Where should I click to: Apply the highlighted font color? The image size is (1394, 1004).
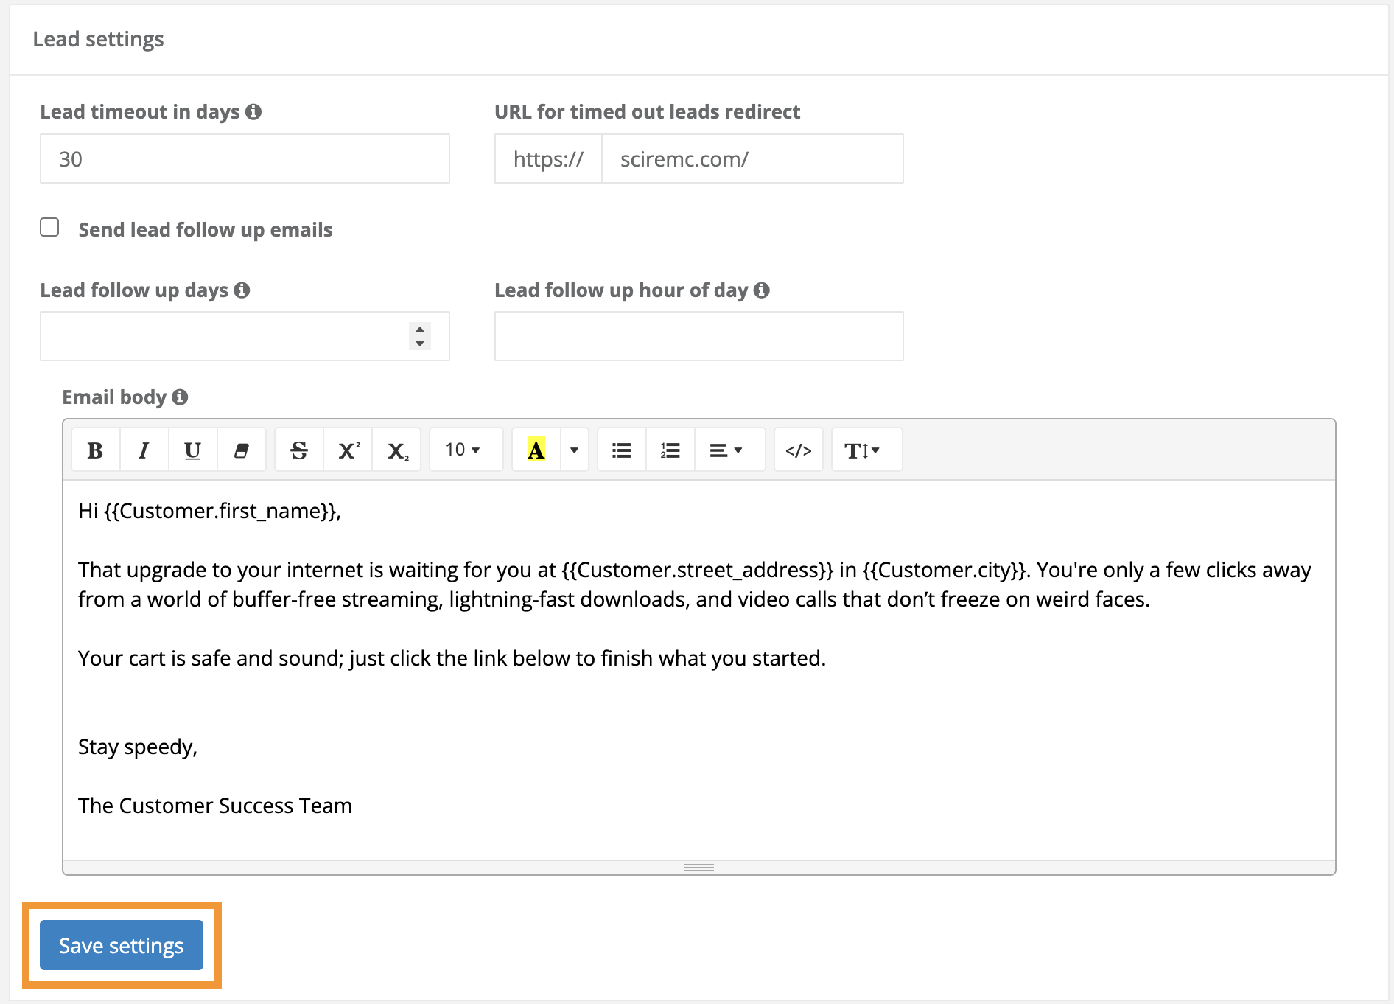pos(535,449)
